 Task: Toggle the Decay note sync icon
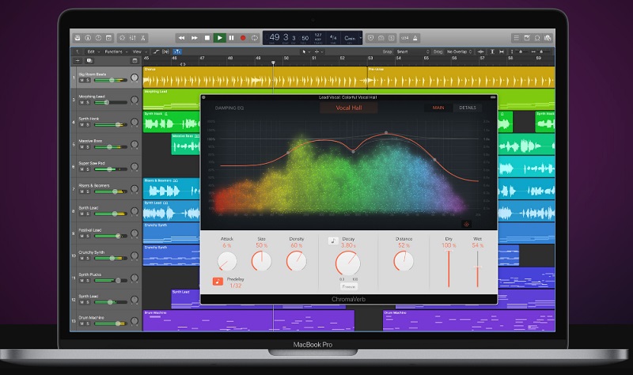coord(333,241)
